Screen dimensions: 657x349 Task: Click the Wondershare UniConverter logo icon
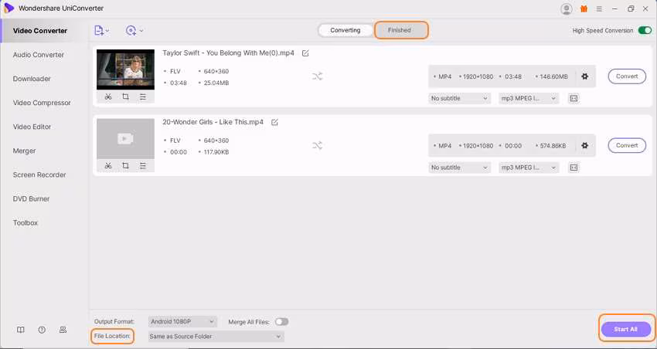click(x=9, y=8)
